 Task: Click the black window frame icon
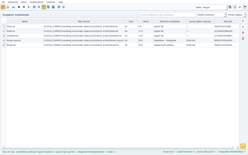245,7
